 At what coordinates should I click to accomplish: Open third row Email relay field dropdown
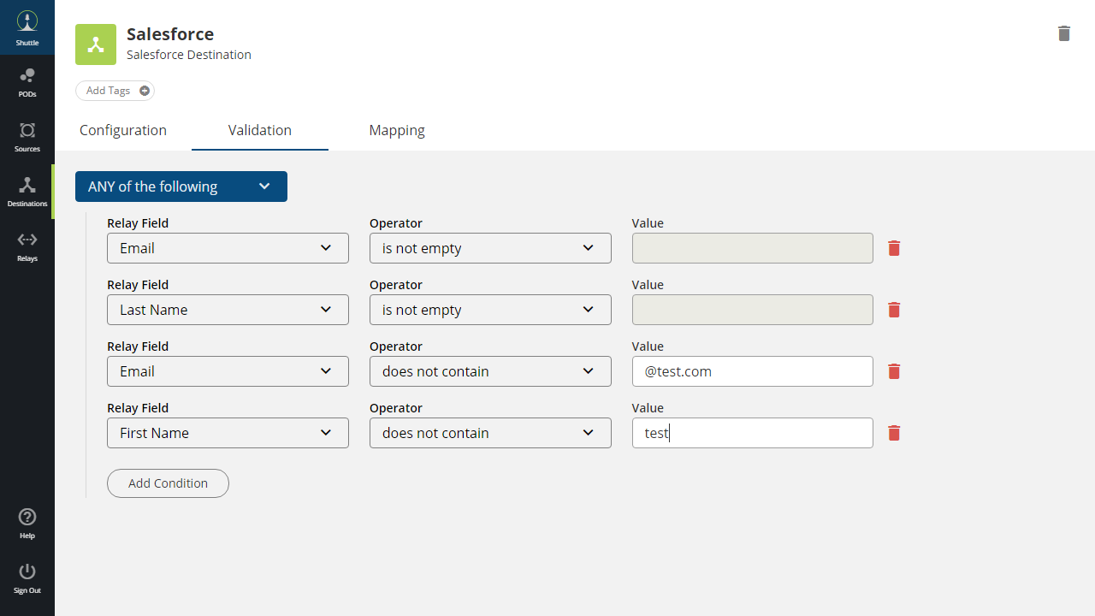click(228, 371)
